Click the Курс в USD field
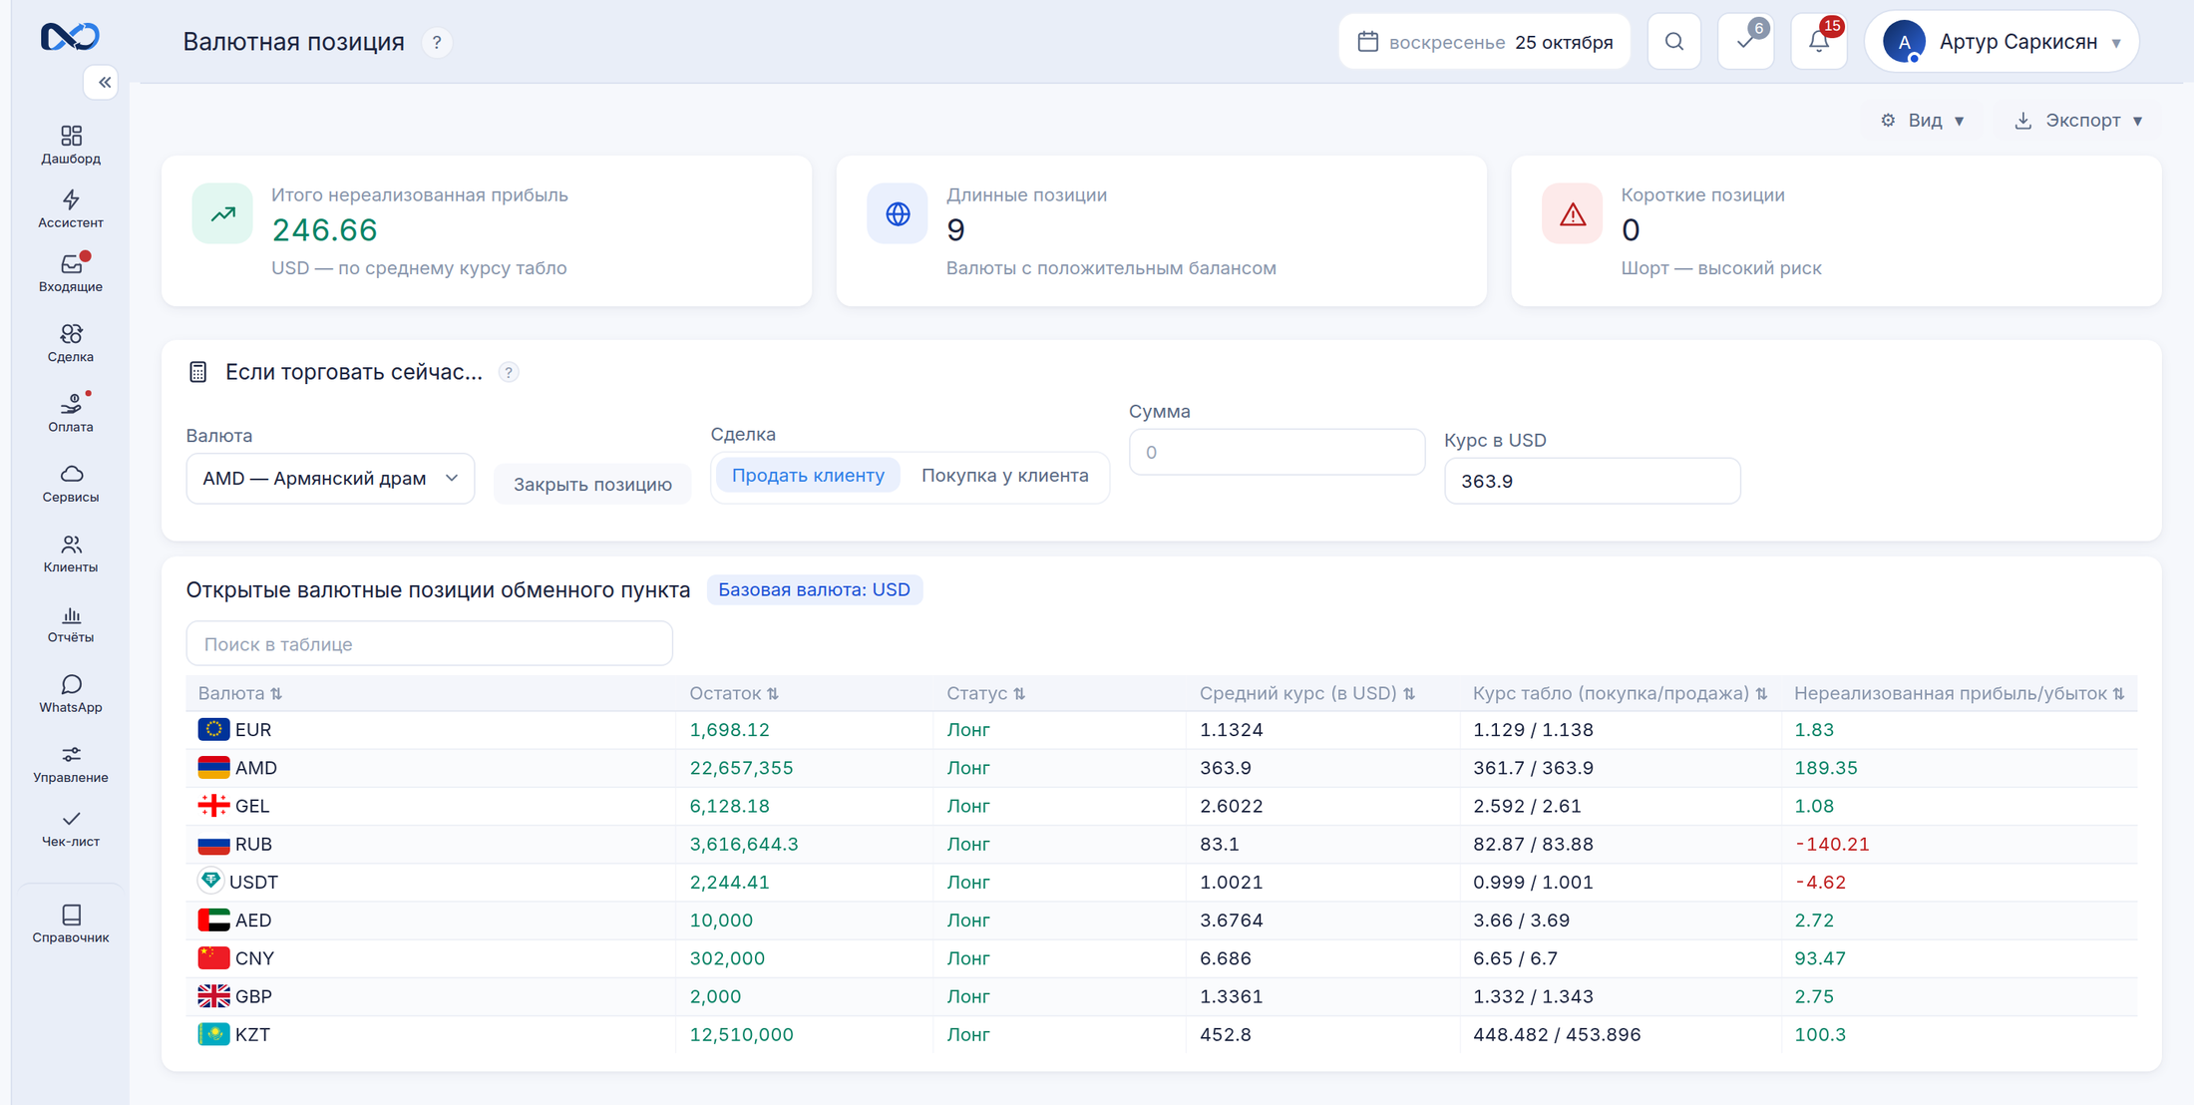Screen dimensions: 2194x1105 point(1593,482)
